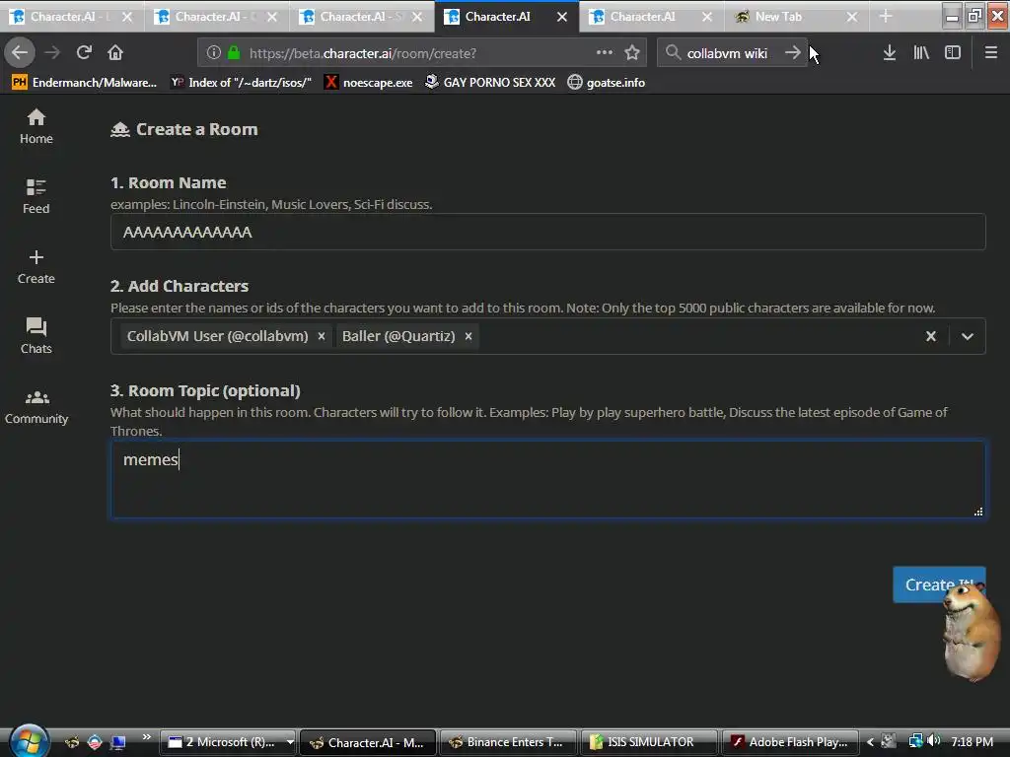Switch to Adobe Flash Player taskbar window
This screenshot has height=757, width=1010.
click(790, 742)
